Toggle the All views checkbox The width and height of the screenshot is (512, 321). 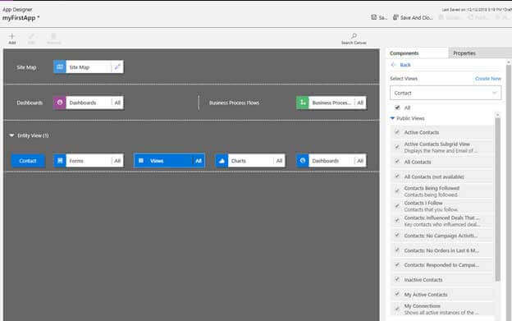(397, 108)
